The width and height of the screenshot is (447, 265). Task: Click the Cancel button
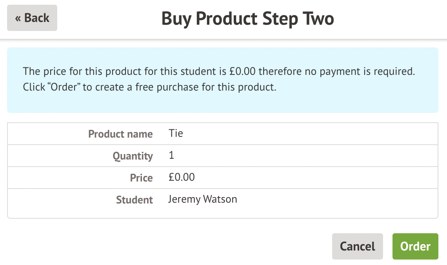point(357,246)
